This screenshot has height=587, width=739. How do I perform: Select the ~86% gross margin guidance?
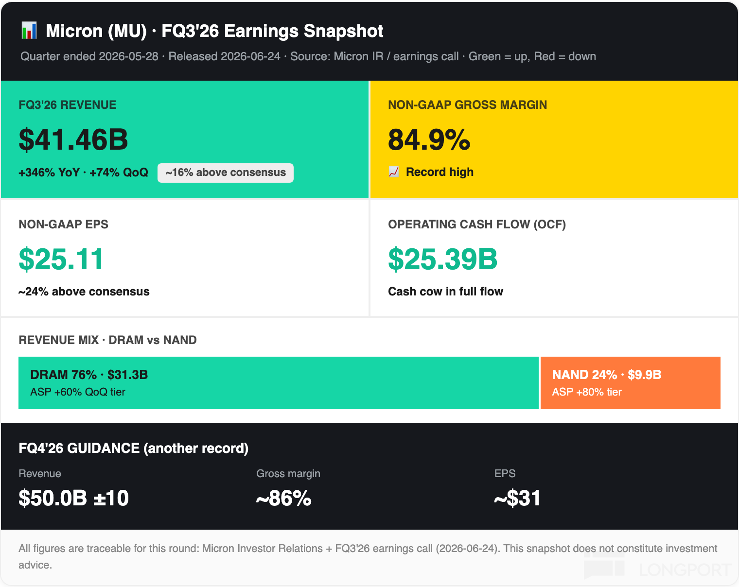284,498
